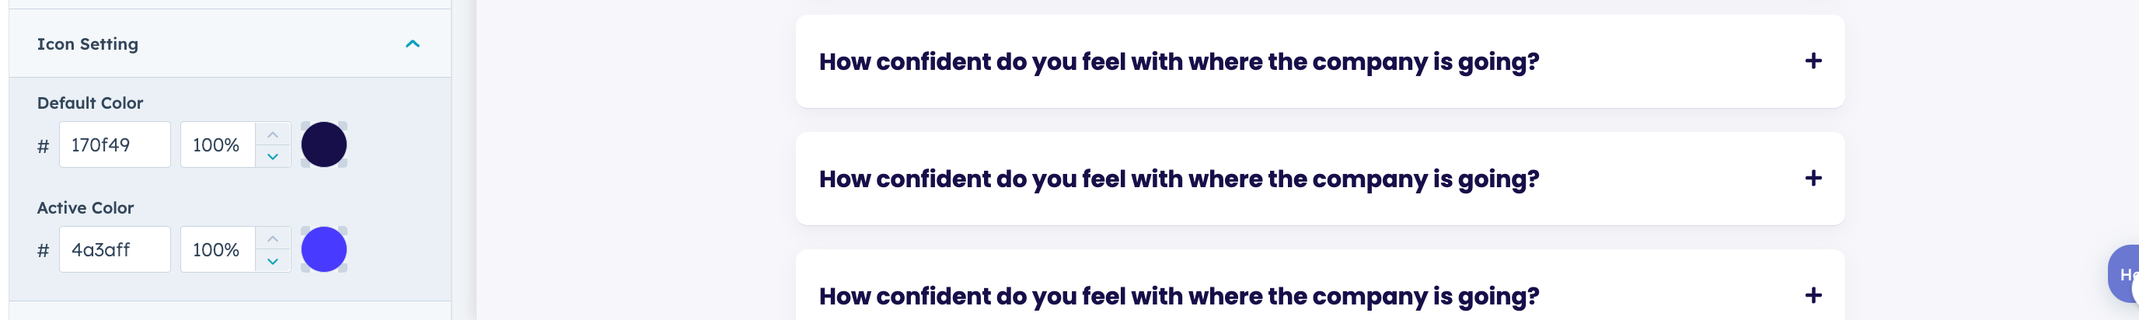Increase Active Color opacity with up arrow
This screenshot has height=320, width=2139.
point(272,238)
